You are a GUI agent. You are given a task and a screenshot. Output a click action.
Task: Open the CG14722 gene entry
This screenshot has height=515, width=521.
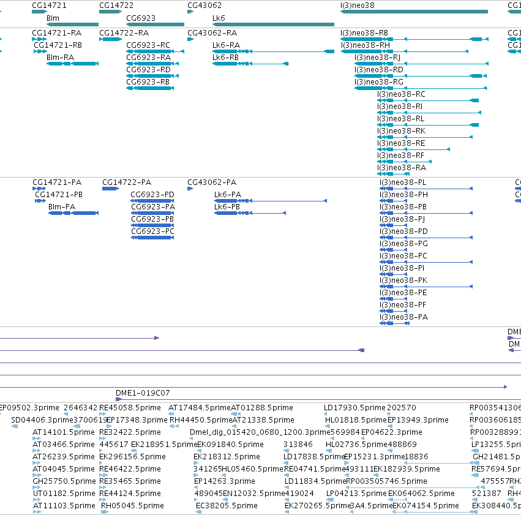pos(111,12)
